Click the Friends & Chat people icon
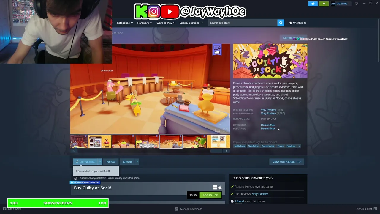This screenshot has width=380, height=214. (375, 209)
